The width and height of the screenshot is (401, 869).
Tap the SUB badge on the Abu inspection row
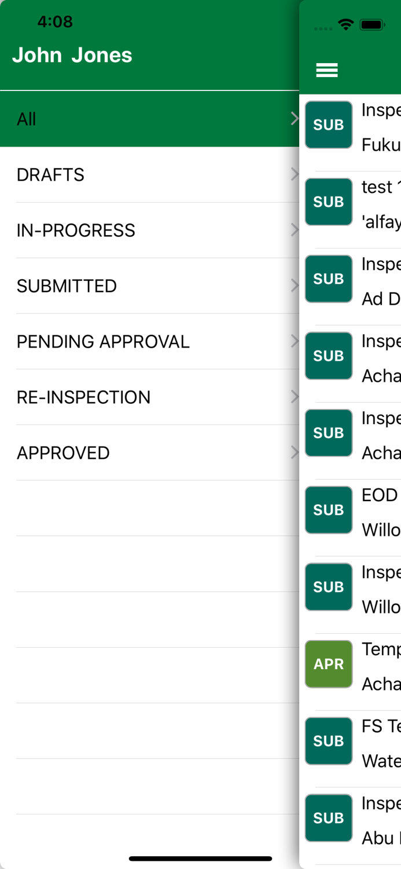pos(328,818)
